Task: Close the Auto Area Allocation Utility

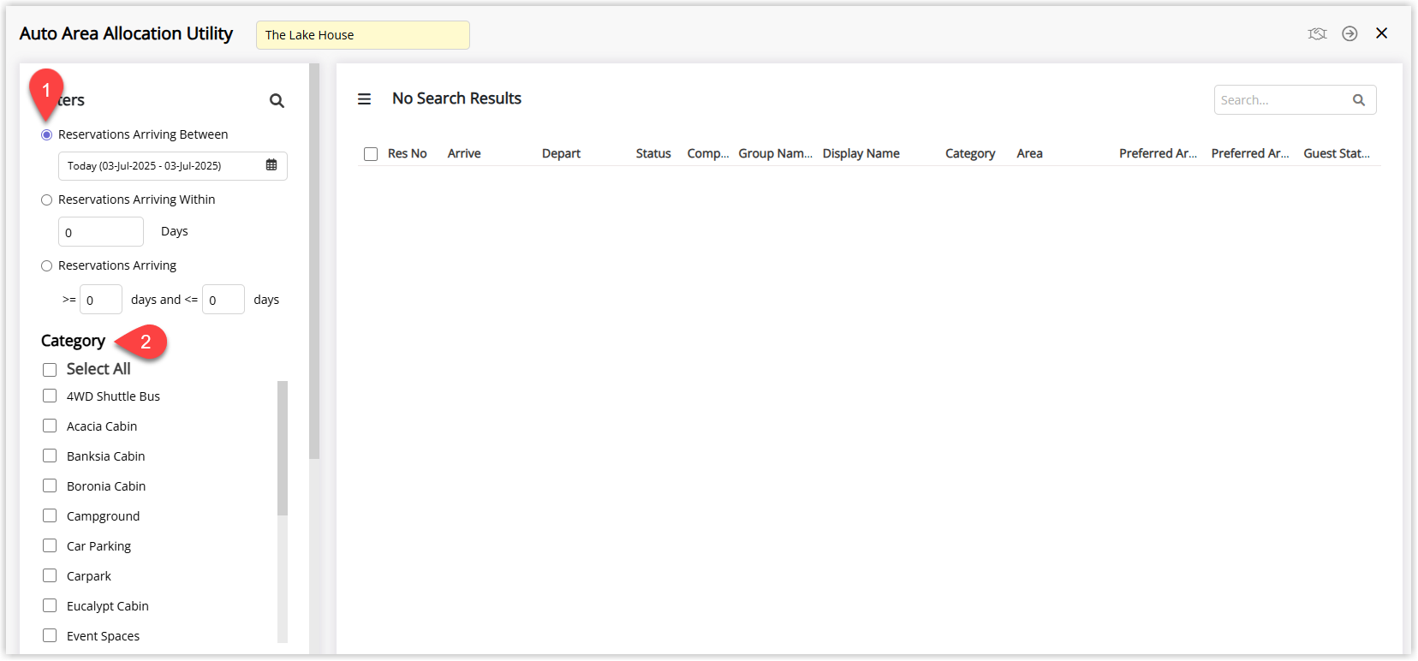Action: point(1381,33)
